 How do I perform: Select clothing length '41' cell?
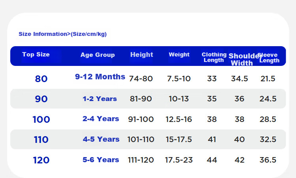point(212,139)
